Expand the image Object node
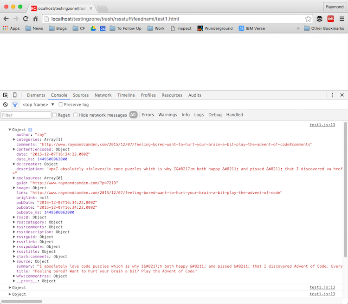 [14, 188]
